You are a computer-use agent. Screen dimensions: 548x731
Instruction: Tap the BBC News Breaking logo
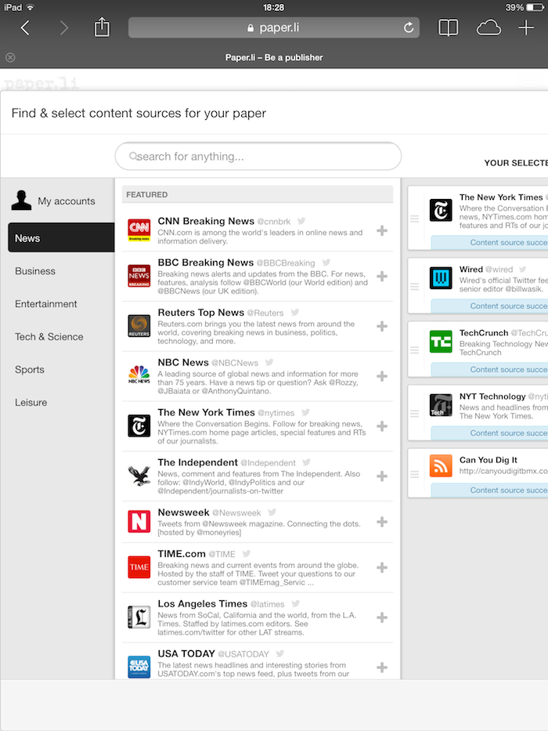point(139,276)
